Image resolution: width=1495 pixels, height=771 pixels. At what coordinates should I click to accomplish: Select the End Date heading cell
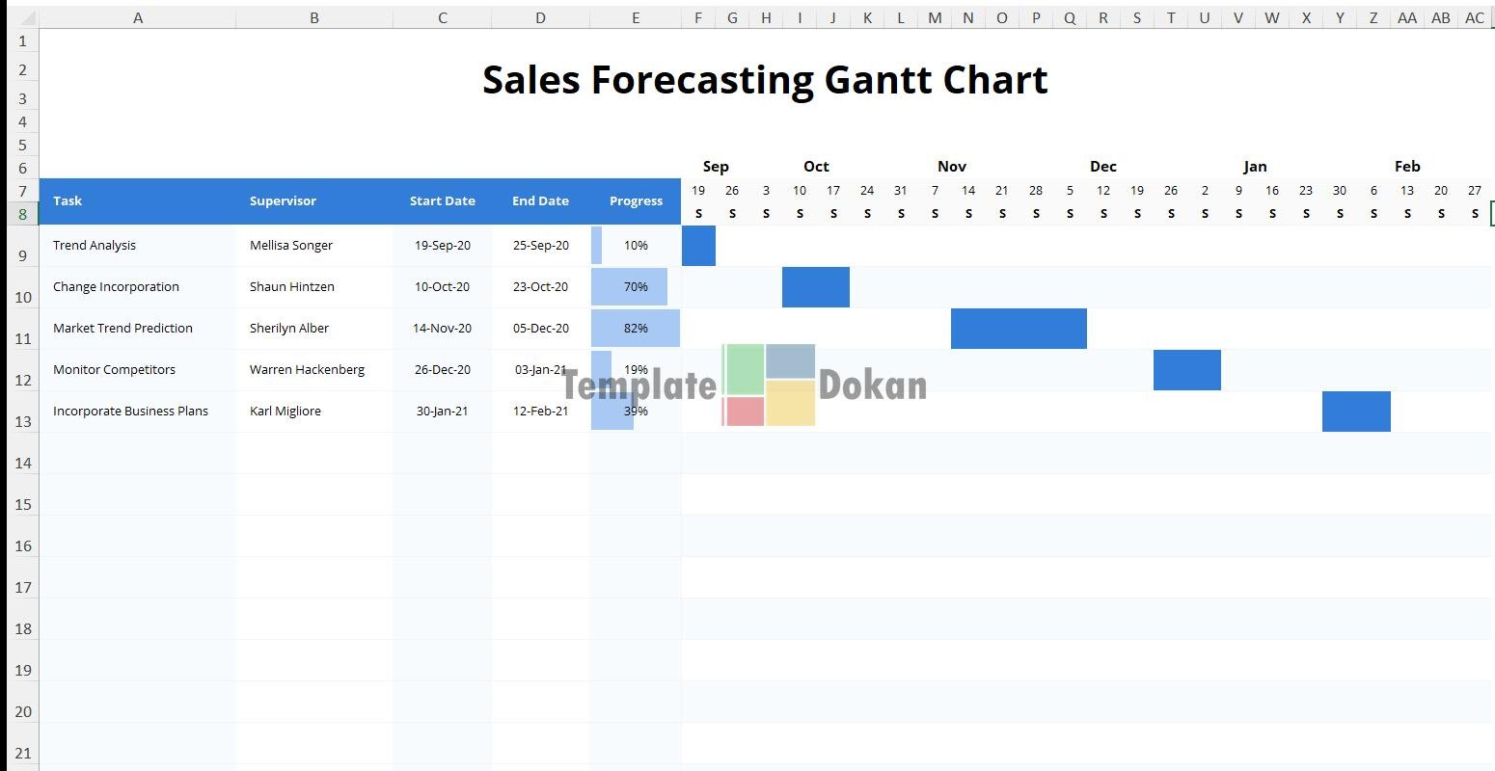(540, 200)
